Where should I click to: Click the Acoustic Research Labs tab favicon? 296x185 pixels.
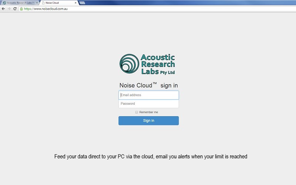tap(4, 3)
